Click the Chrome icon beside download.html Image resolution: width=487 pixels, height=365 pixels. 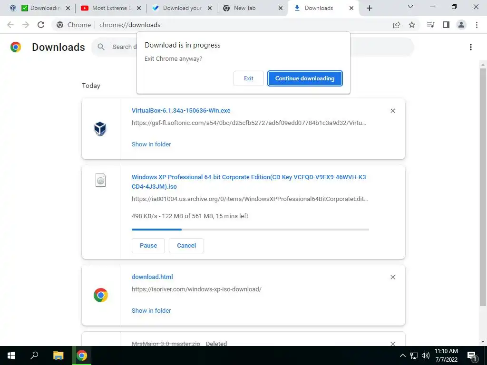[101, 295]
